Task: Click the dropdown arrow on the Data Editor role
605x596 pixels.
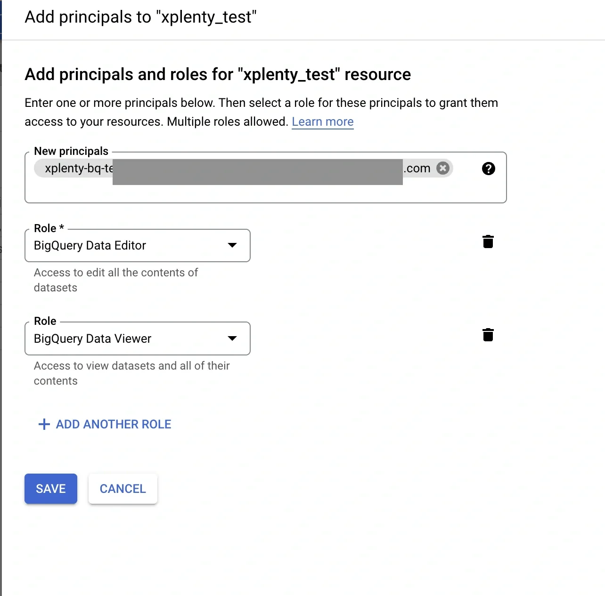Action: point(232,245)
